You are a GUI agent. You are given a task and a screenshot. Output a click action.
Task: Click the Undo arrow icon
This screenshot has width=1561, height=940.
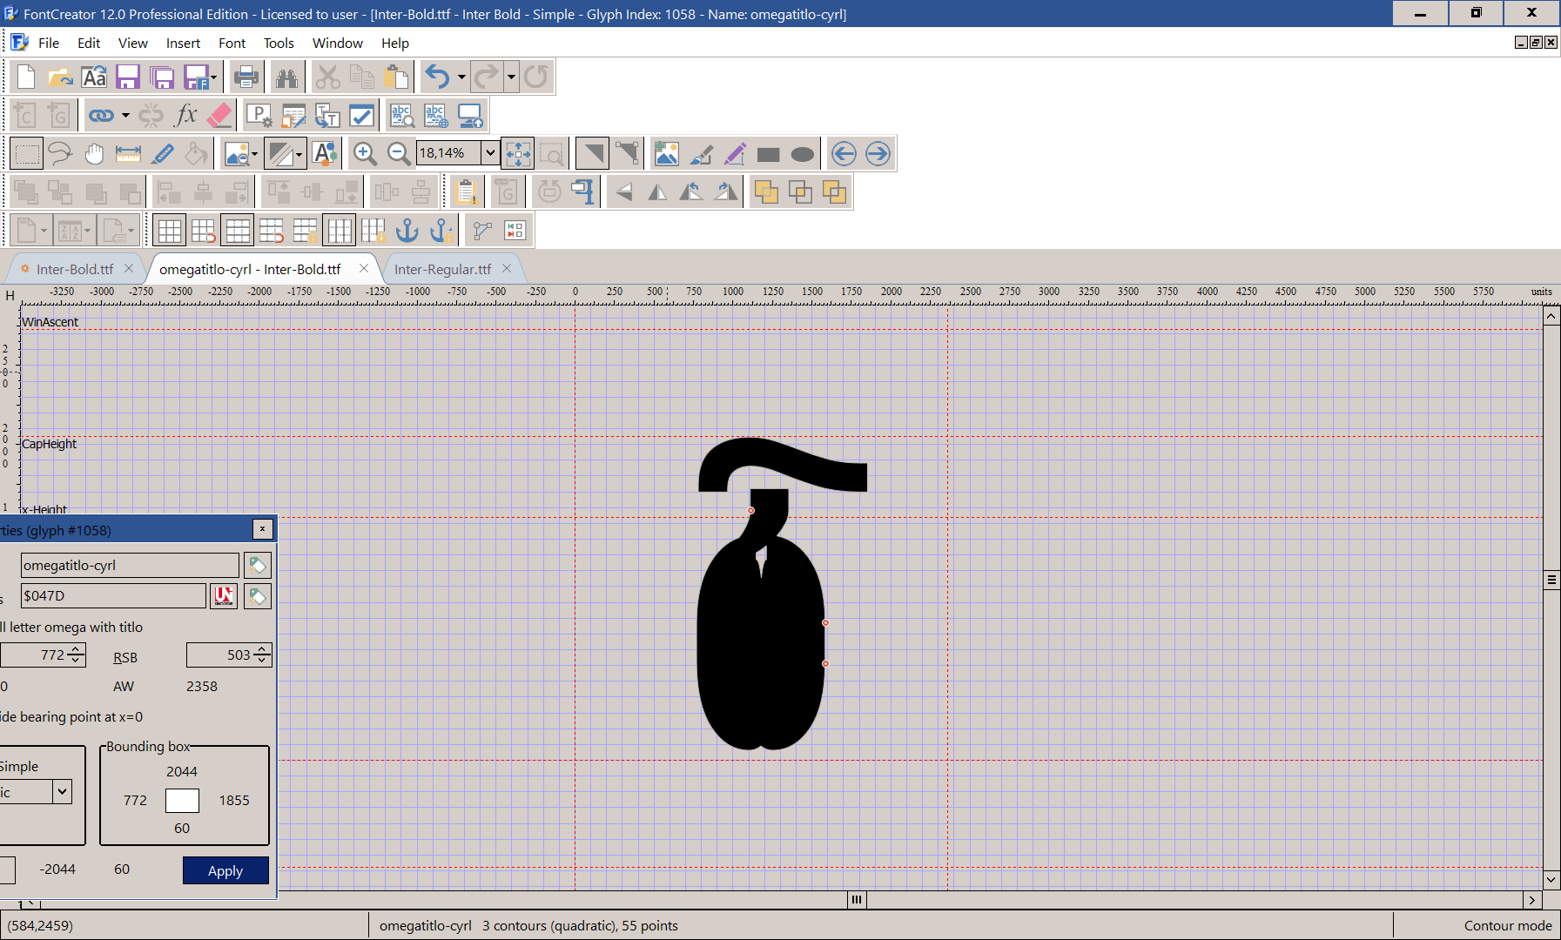[437, 77]
